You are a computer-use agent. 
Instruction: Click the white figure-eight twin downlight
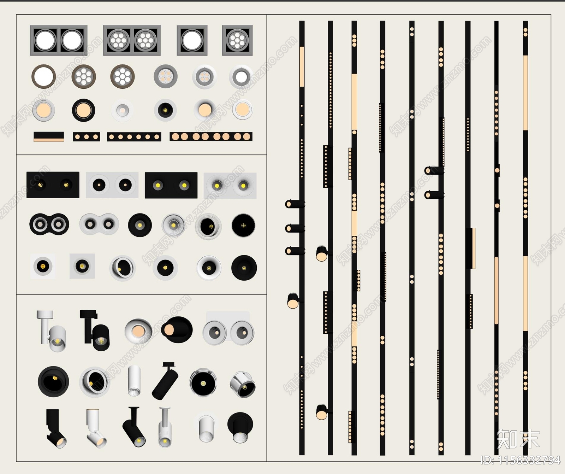tap(99, 224)
